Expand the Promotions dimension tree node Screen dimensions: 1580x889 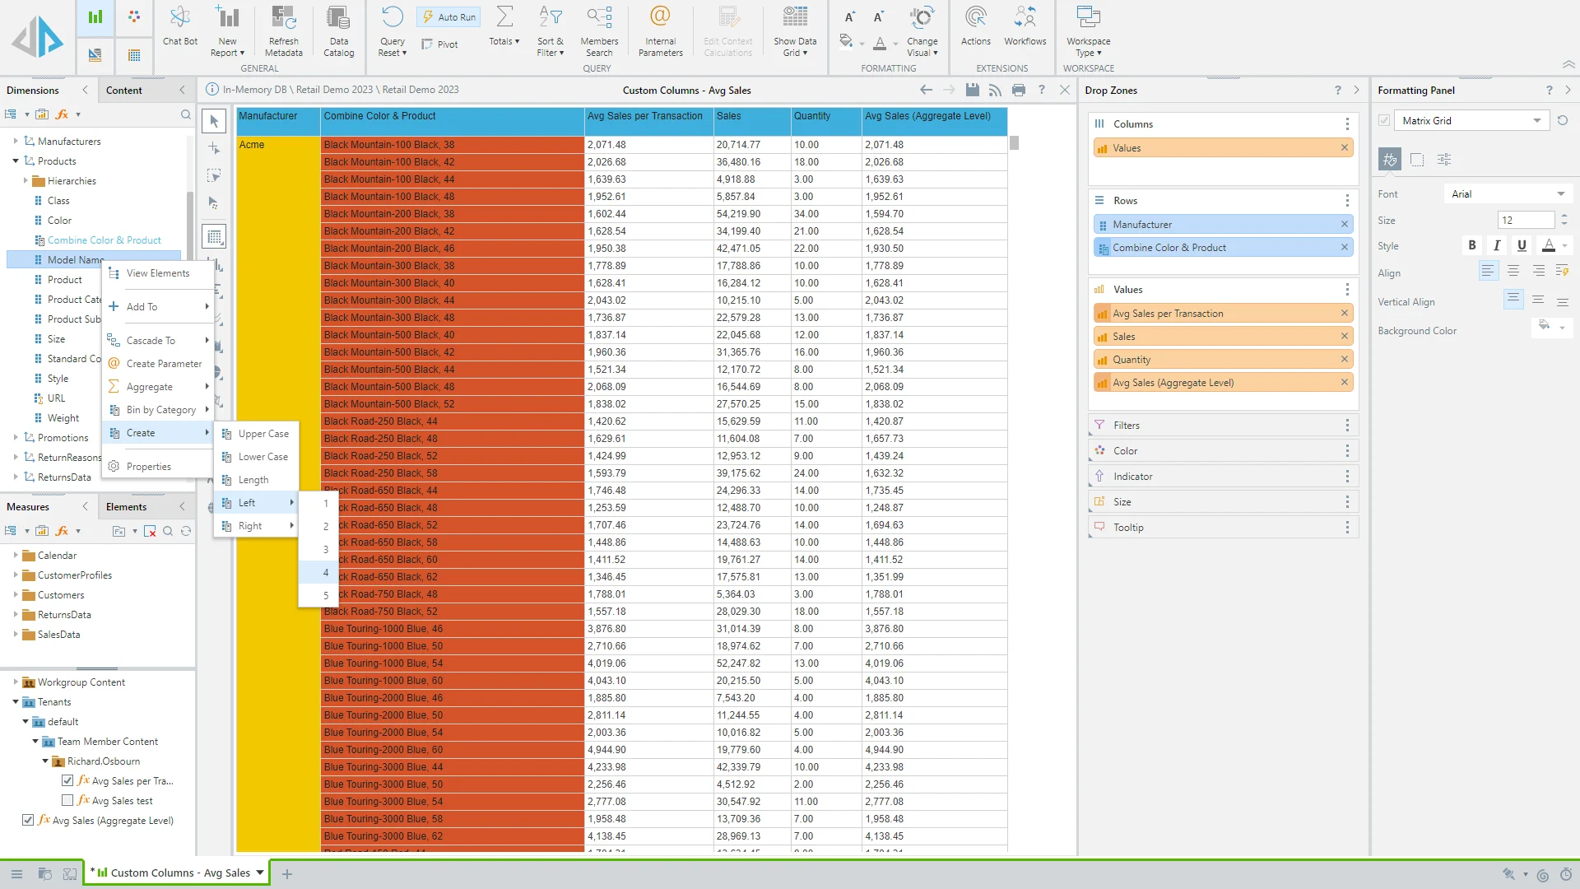[16, 438]
